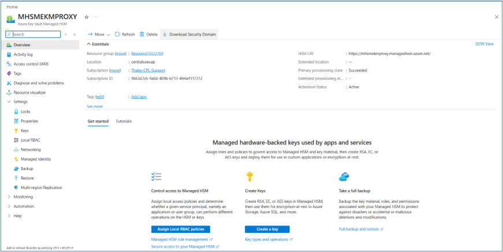Open Thales-CPL-Support subscription link
The height and width of the screenshot is (252, 503).
point(148,71)
